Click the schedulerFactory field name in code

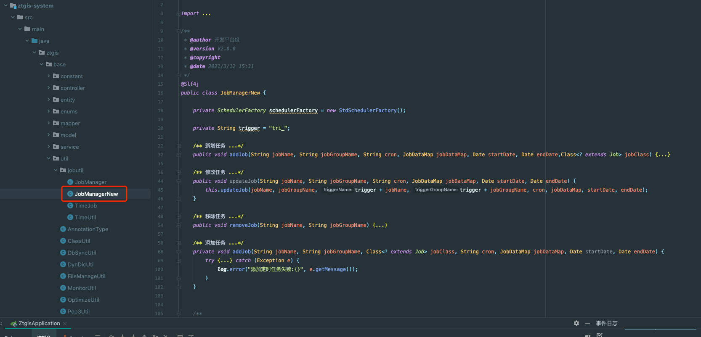(x=293, y=111)
